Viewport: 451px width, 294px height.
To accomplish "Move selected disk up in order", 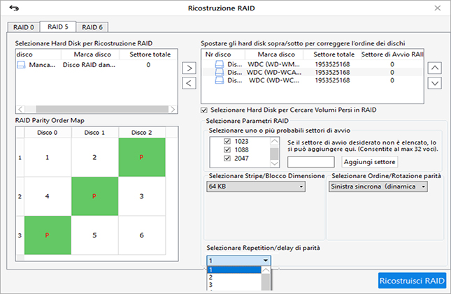I will click(x=435, y=68).
